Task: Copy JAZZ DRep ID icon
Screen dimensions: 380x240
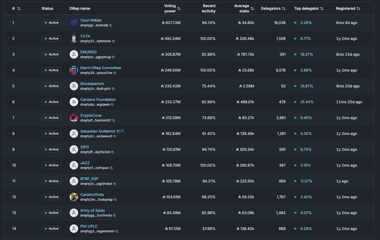Action: [111, 168]
